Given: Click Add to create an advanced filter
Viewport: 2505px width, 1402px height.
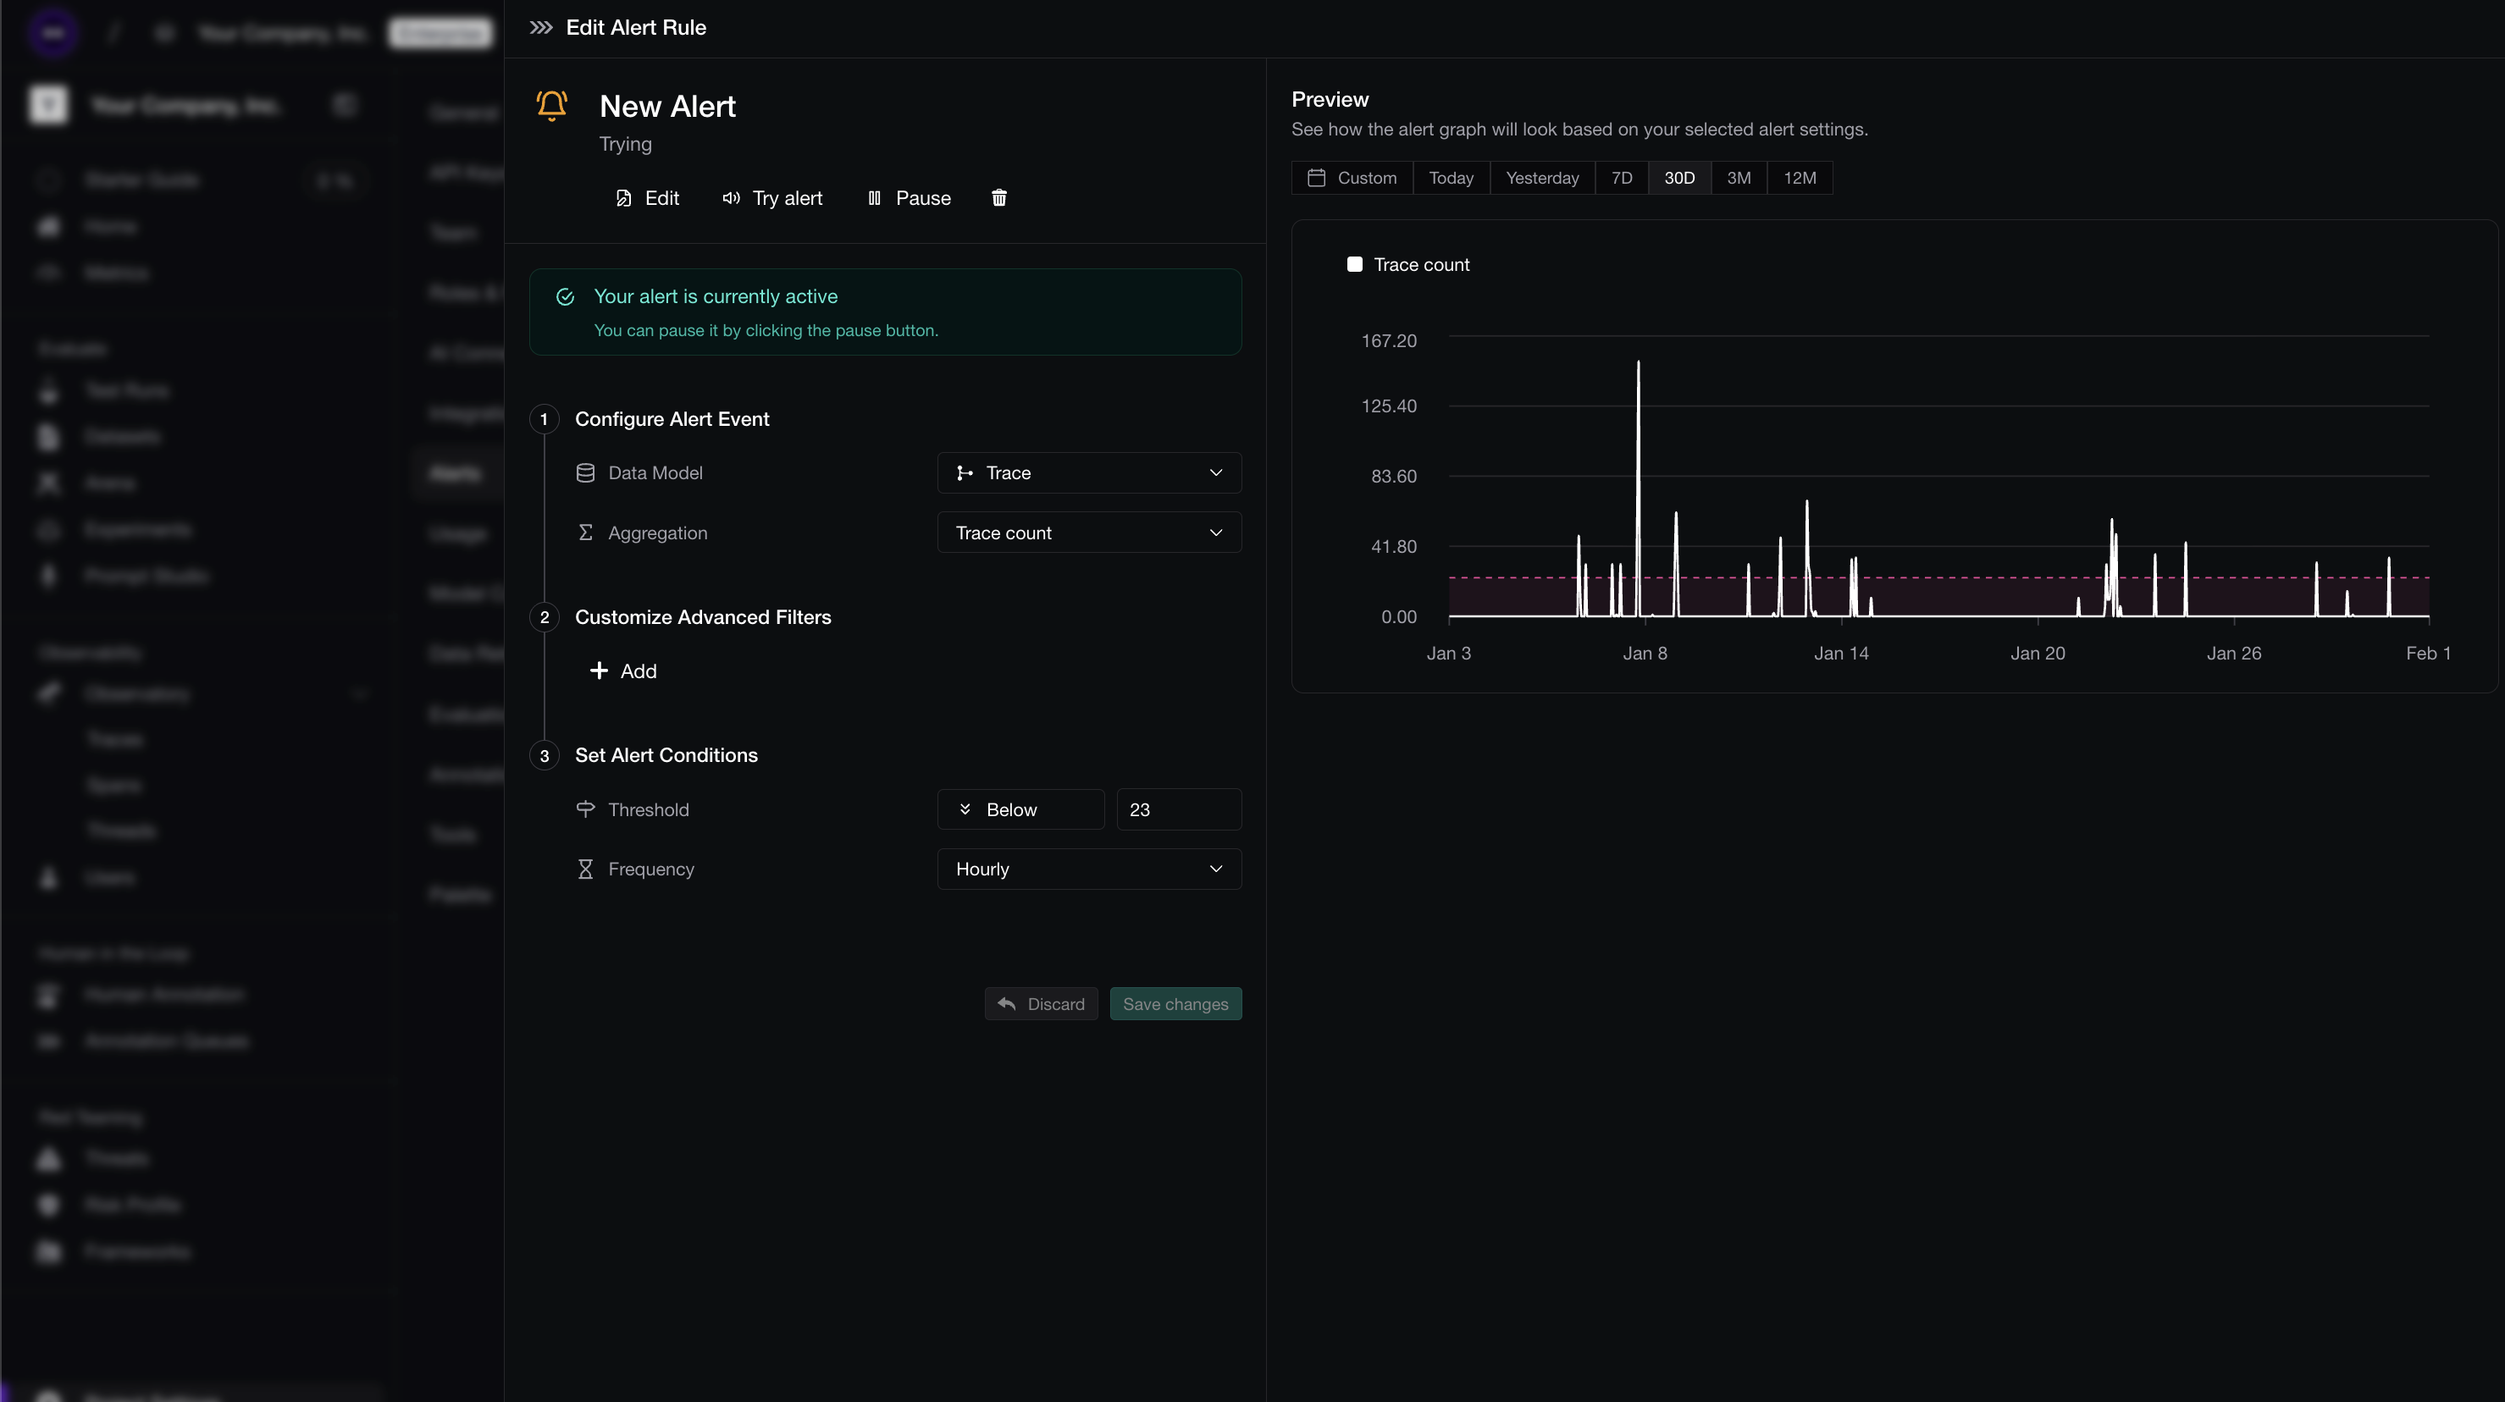Looking at the screenshot, I should 623,670.
